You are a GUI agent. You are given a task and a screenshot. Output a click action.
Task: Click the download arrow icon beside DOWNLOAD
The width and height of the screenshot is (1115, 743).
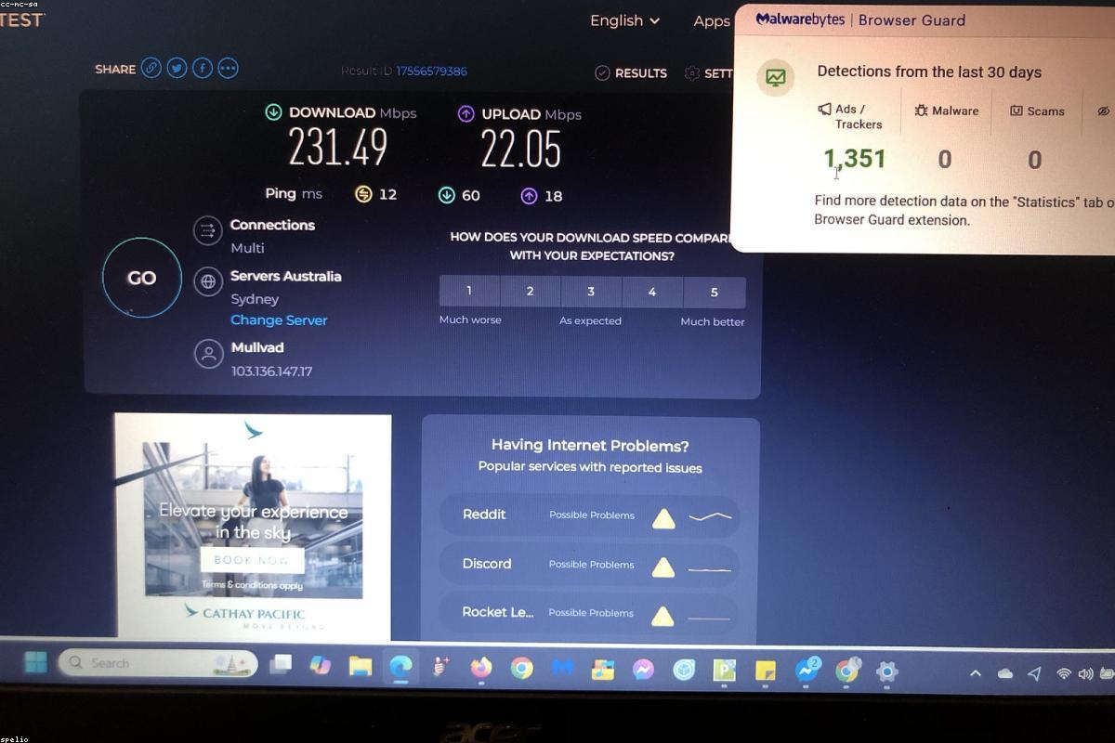273,112
